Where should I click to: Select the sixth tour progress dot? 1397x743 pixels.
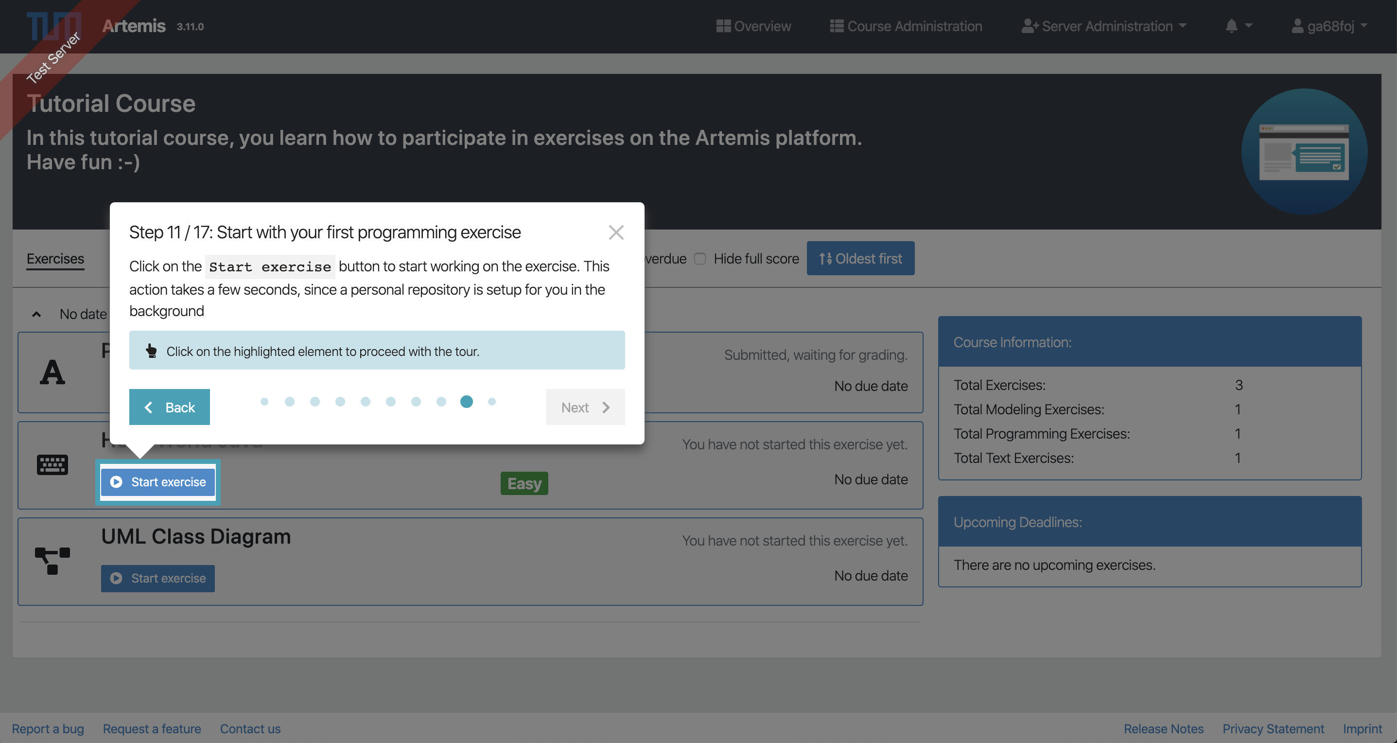(x=390, y=401)
